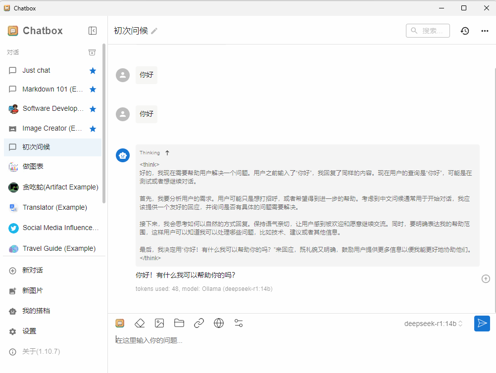Minimize the Chatbox window
The height and width of the screenshot is (373, 496).
(442, 8)
